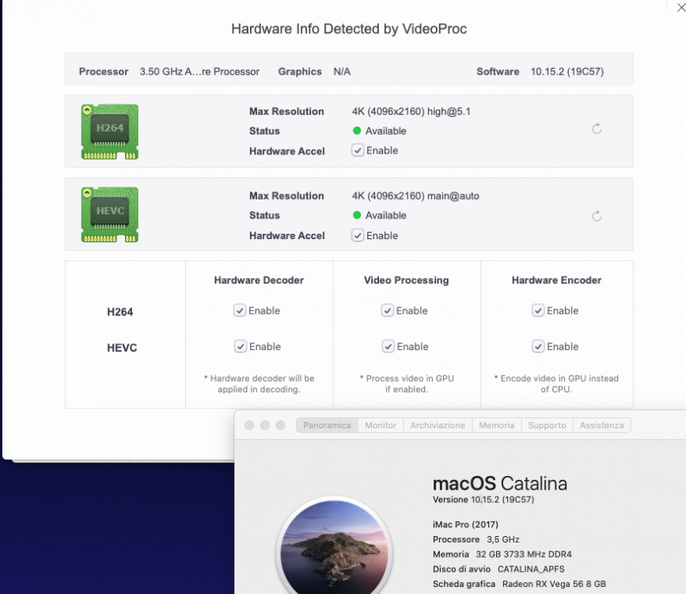686x594 pixels.
Task: Click the HEVC chip icon
Action: (x=110, y=215)
